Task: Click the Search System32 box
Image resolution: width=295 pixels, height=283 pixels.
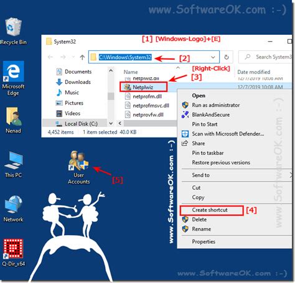Action: click(265, 57)
